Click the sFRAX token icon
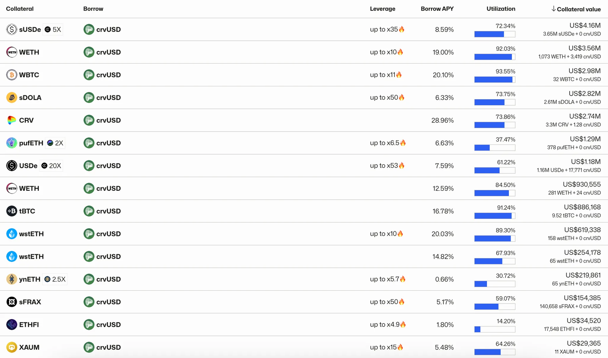Viewport: 608px width, 358px height. [x=12, y=302]
